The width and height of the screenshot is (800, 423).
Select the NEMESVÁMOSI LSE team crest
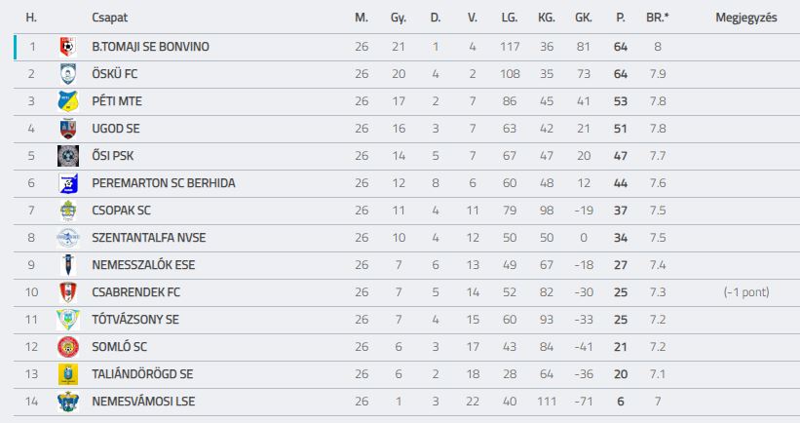tap(68, 402)
